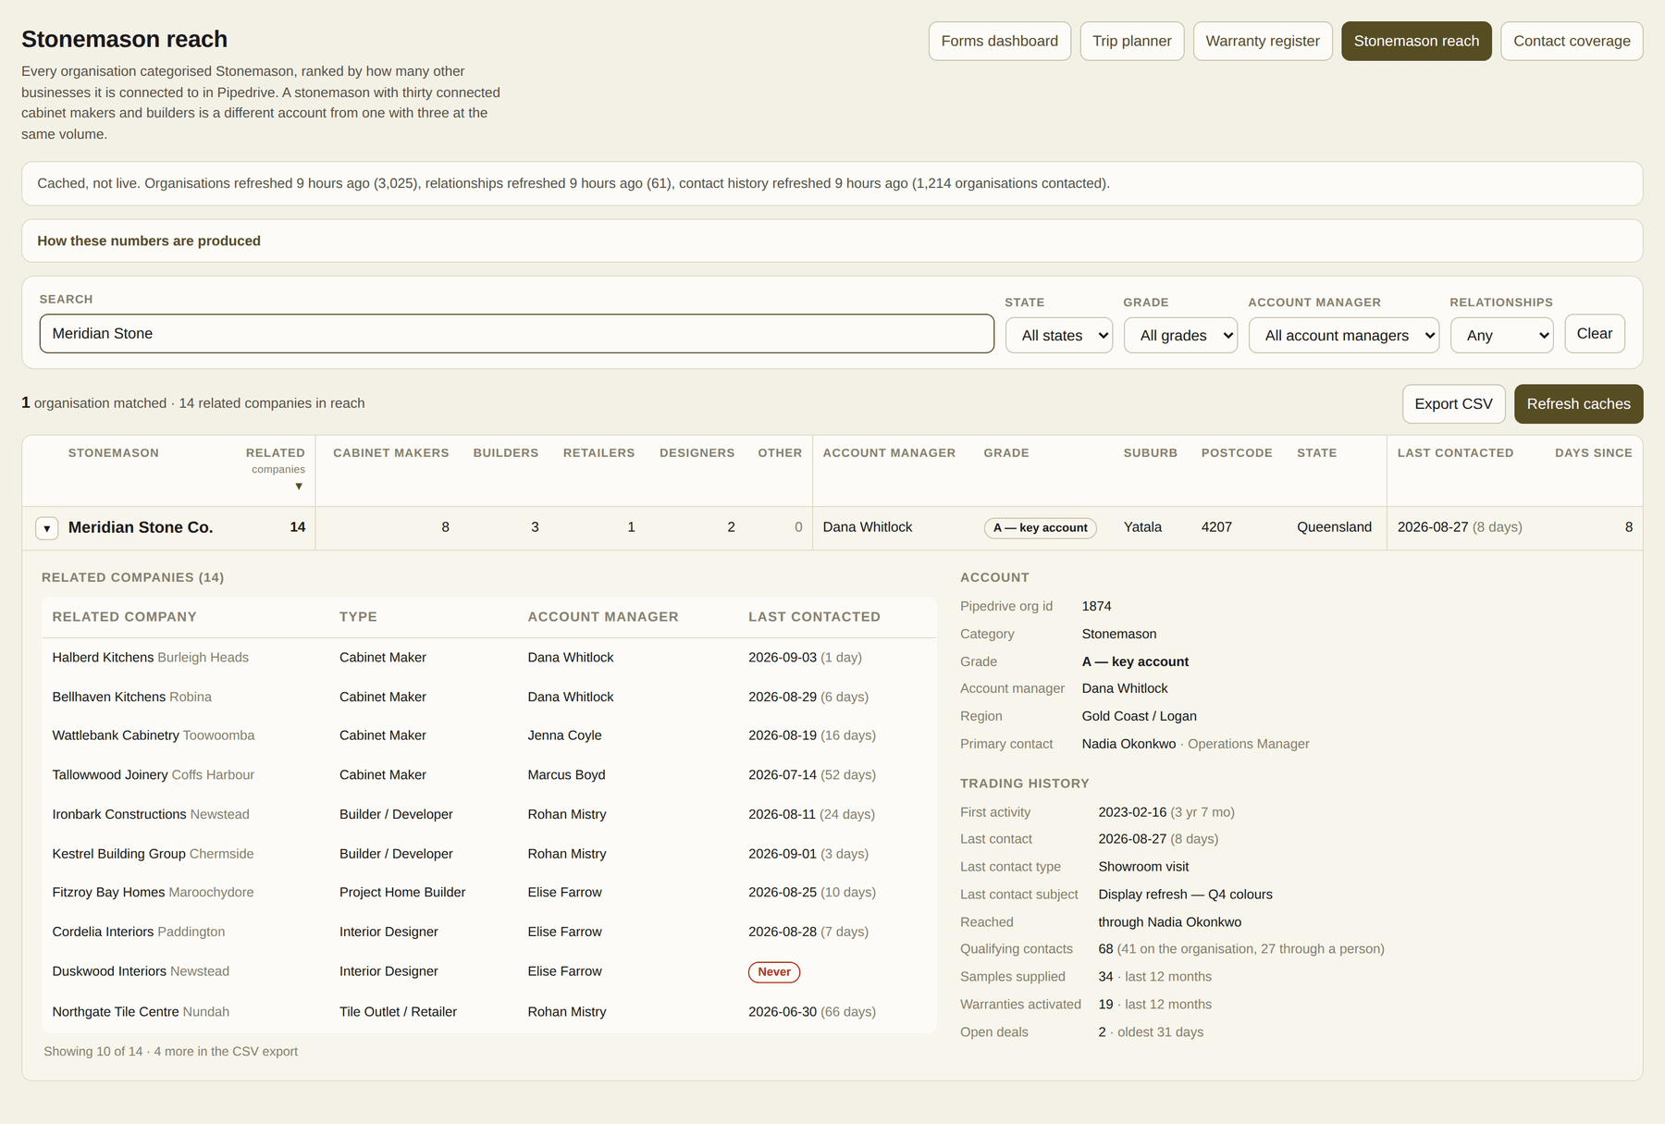Click Showing 10 of 14 footer note
This screenshot has width=1665, height=1124.
(x=170, y=1052)
